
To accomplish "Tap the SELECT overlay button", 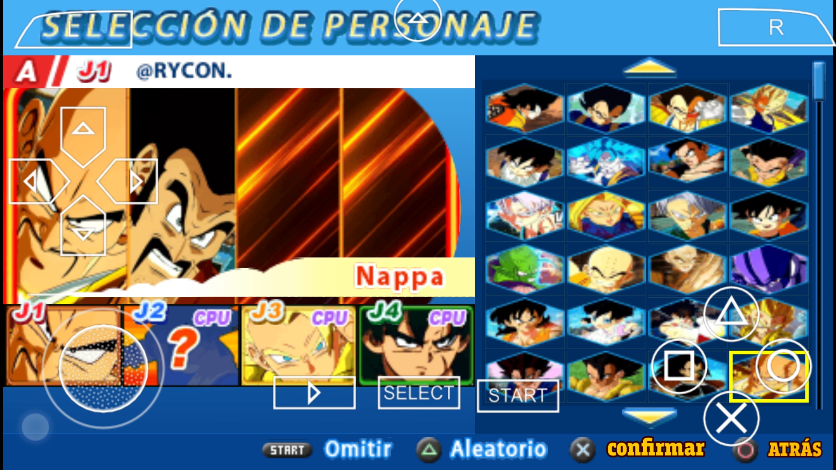I will click(419, 393).
